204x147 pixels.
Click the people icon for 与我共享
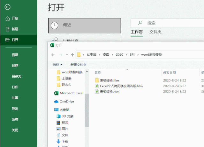55,40
